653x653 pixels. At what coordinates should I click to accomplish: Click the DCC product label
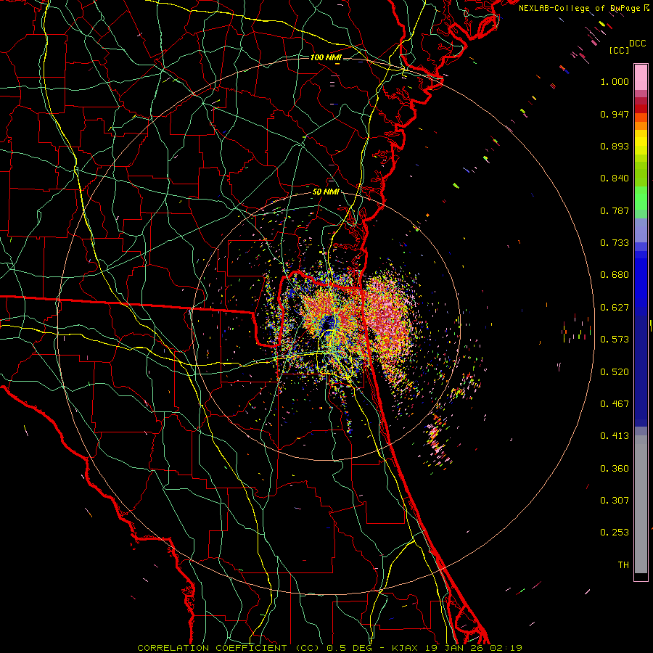coord(638,44)
